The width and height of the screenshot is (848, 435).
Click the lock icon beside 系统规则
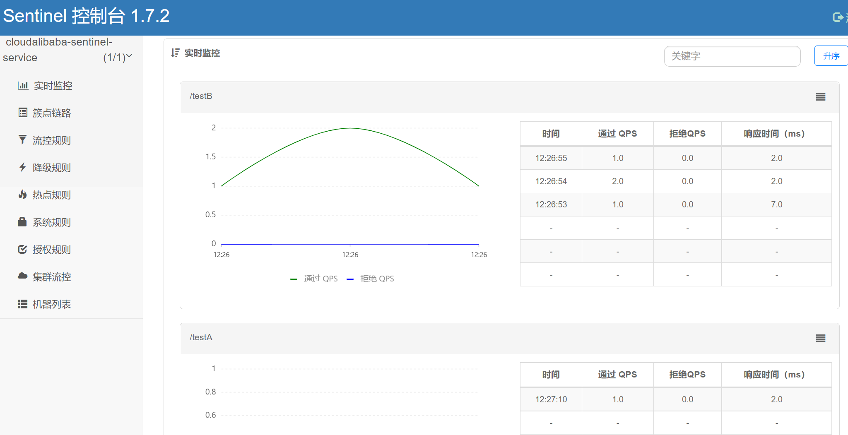click(x=22, y=222)
